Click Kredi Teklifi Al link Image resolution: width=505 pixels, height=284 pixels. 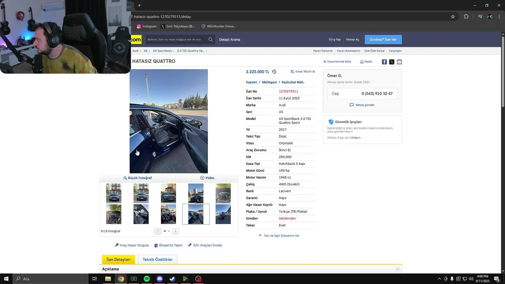[303, 72]
